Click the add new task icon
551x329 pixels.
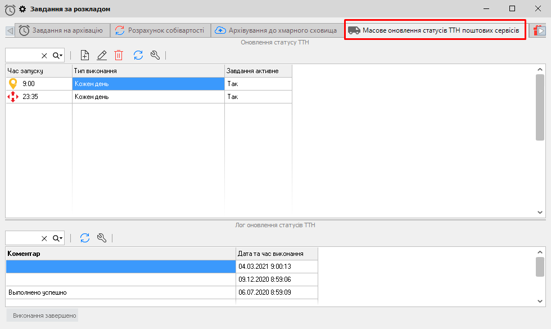click(85, 55)
